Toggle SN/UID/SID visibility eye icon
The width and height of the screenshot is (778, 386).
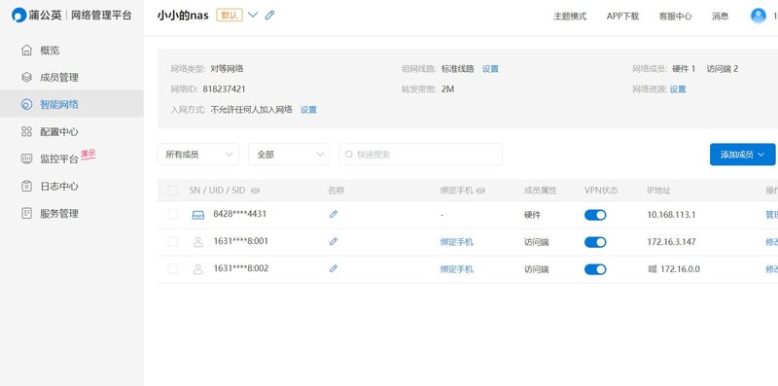(255, 191)
